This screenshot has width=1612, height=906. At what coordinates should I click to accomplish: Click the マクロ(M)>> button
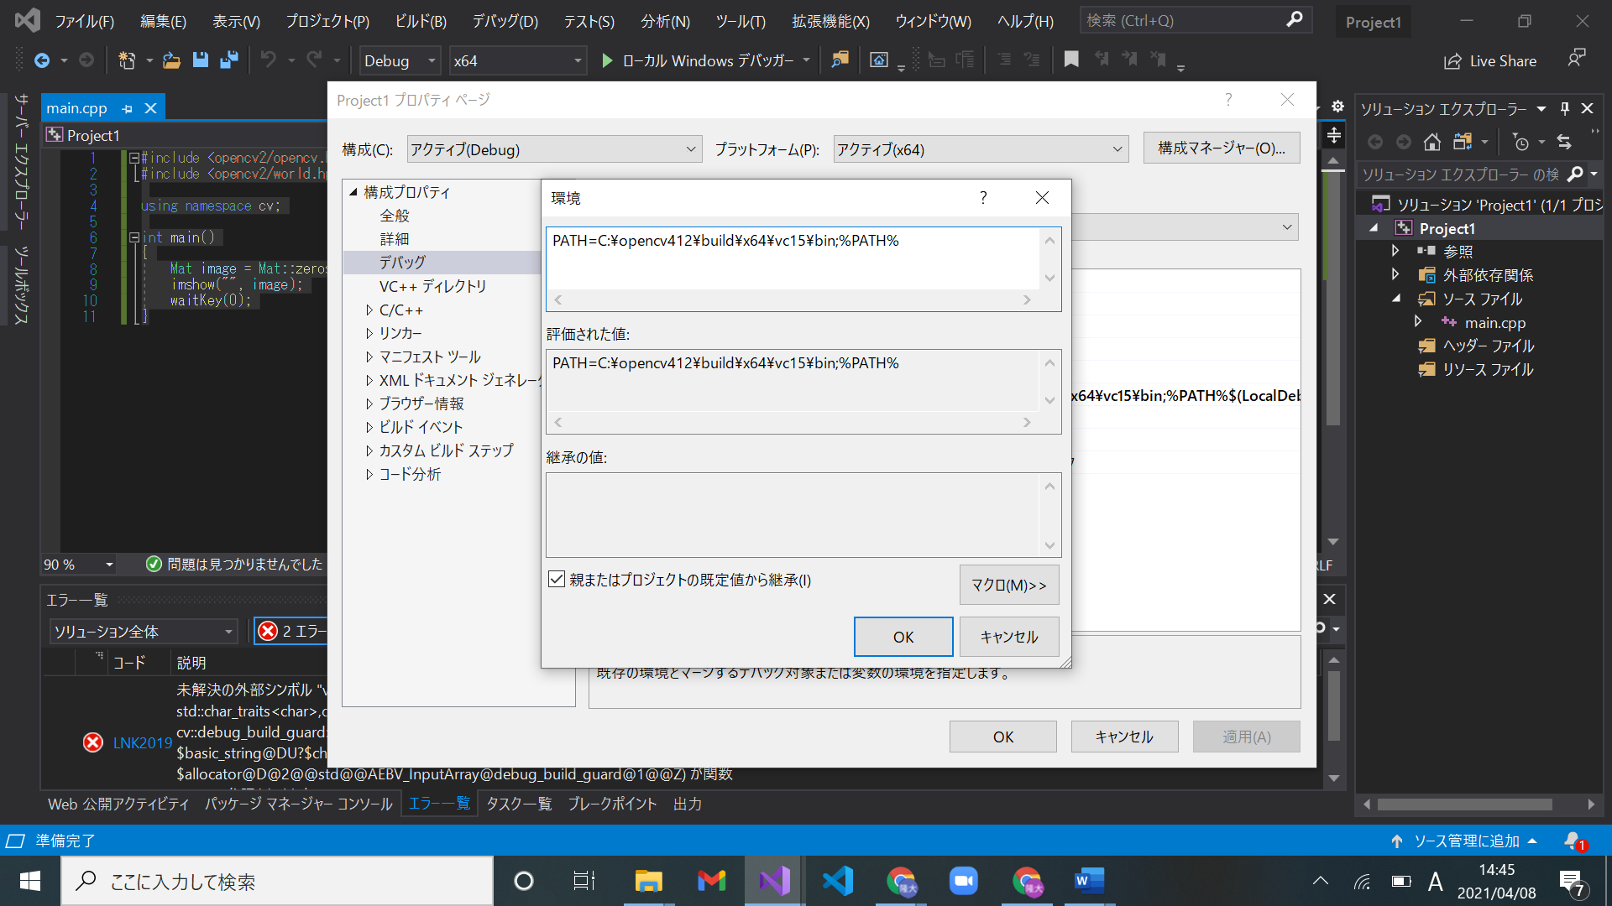pos(1008,585)
